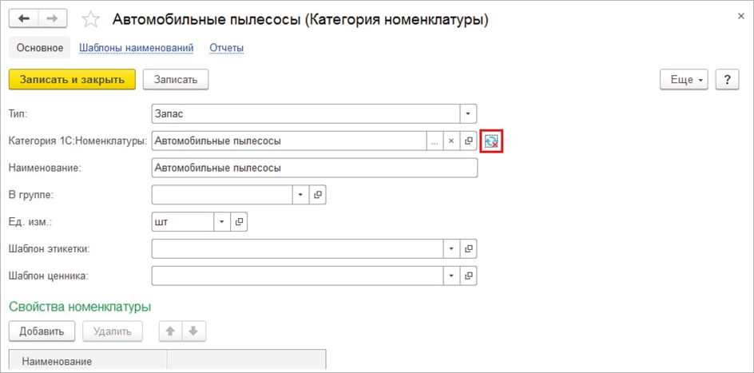
Task: Open the Шаблон ценника item form icon
Action: click(x=469, y=276)
